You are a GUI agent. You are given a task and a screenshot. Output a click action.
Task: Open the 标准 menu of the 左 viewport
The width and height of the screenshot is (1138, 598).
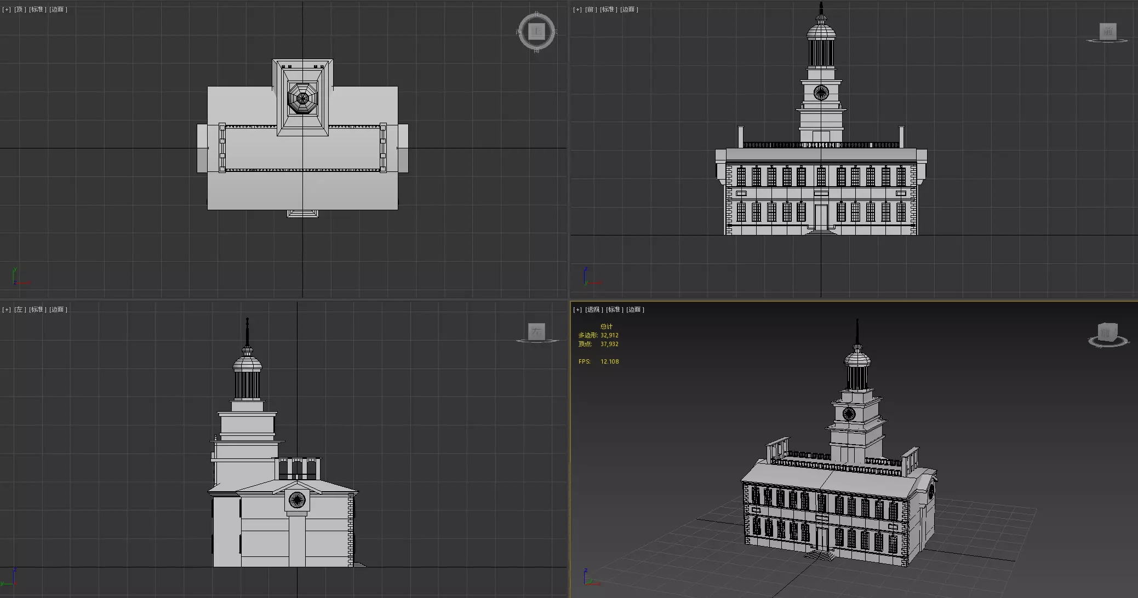pyautogui.click(x=37, y=309)
